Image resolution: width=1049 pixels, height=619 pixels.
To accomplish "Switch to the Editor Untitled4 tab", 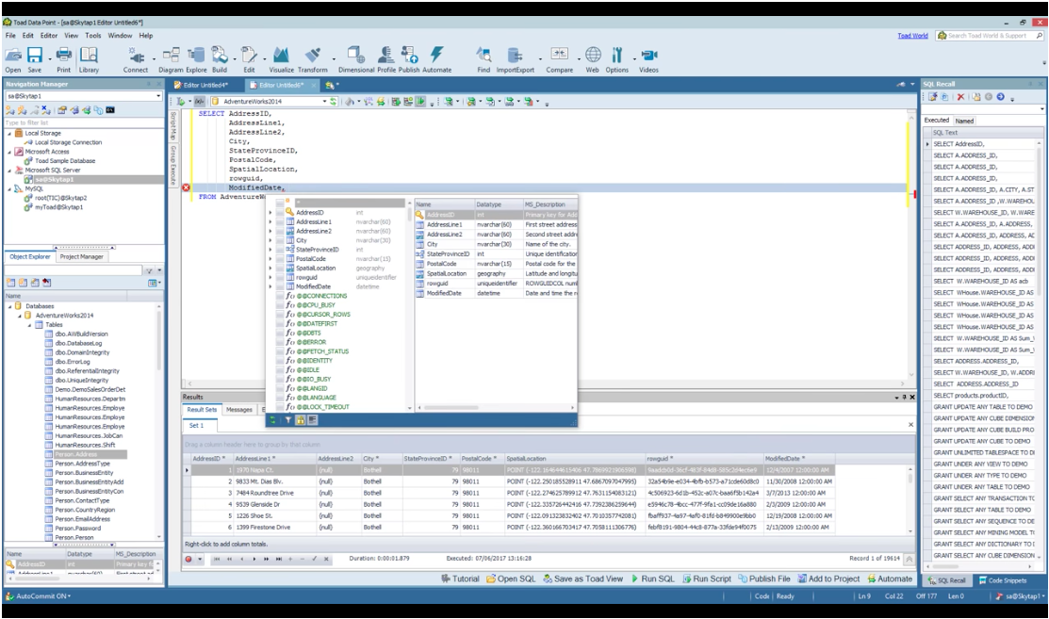I will (203, 83).
